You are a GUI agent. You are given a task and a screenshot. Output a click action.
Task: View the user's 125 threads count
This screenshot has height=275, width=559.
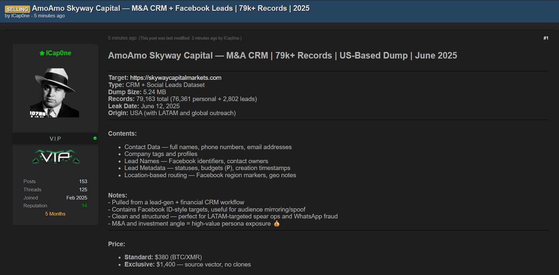click(83, 190)
